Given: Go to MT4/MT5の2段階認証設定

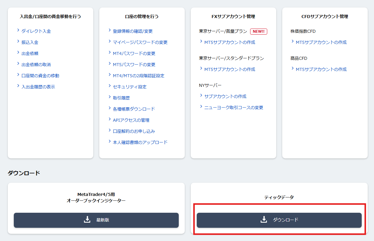Looking at the screenshot, I should [139, 75].
